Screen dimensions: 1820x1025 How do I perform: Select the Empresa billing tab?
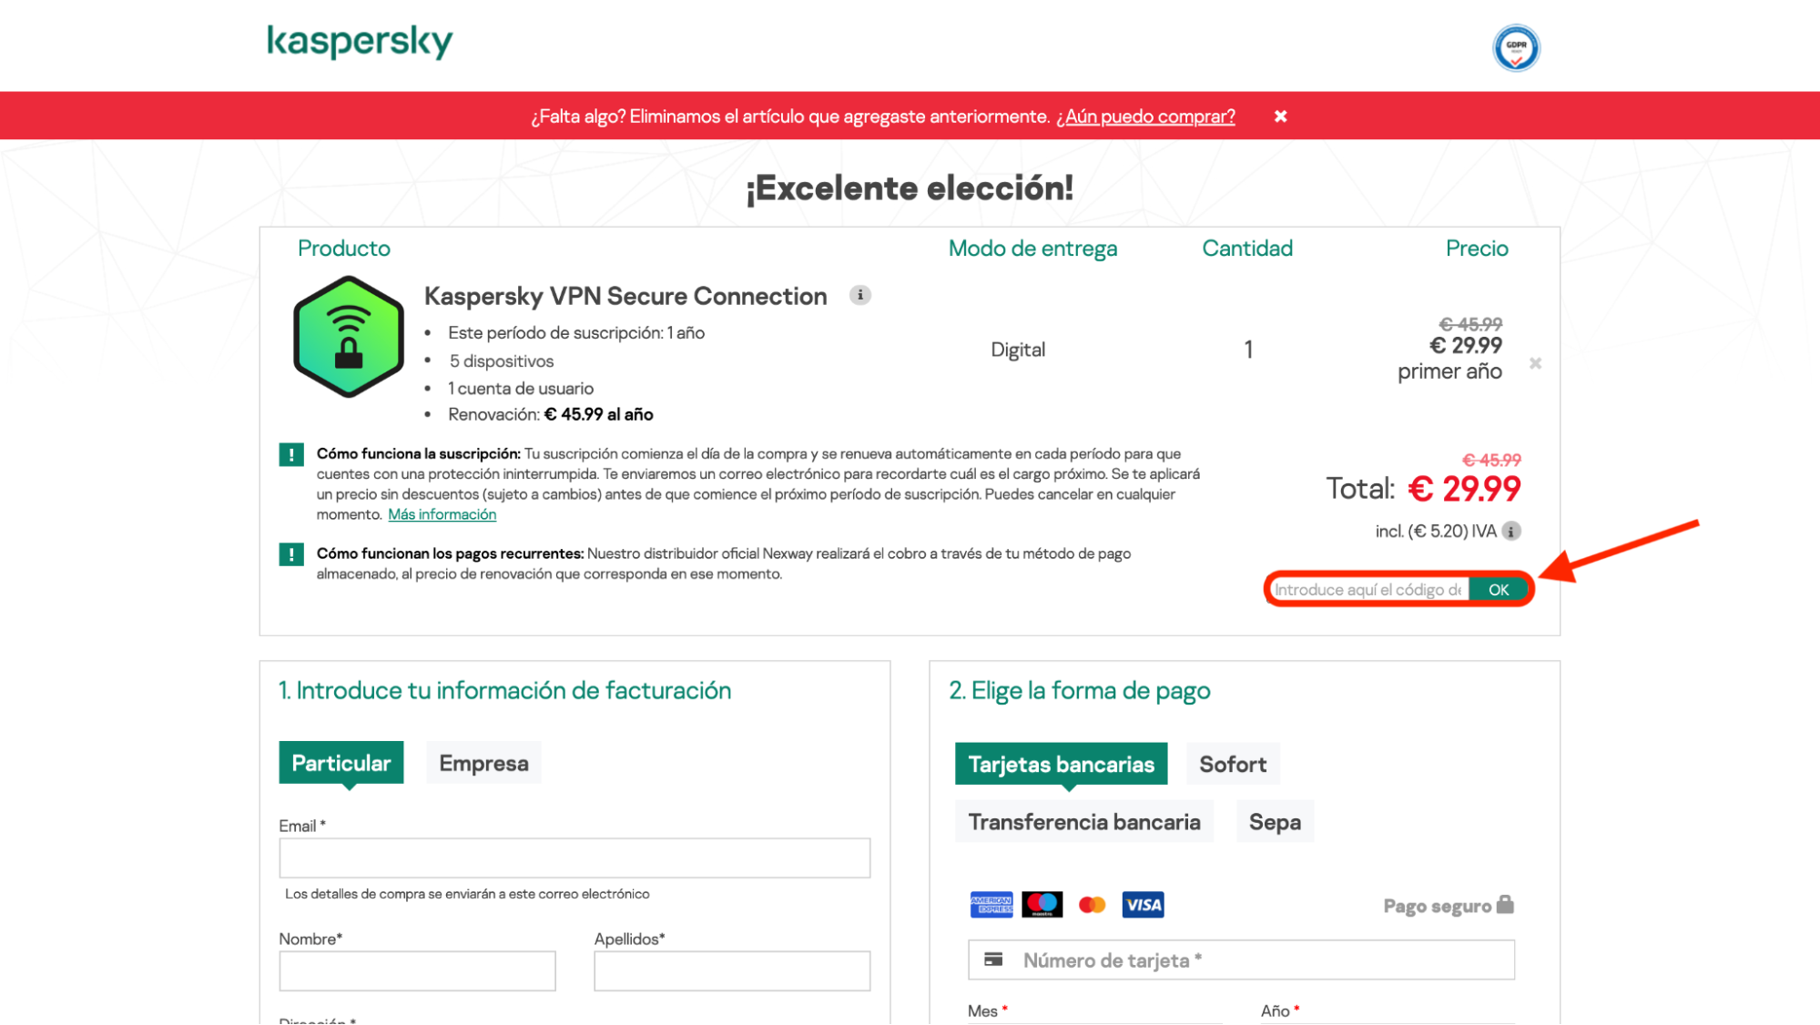tap(482, 763)
